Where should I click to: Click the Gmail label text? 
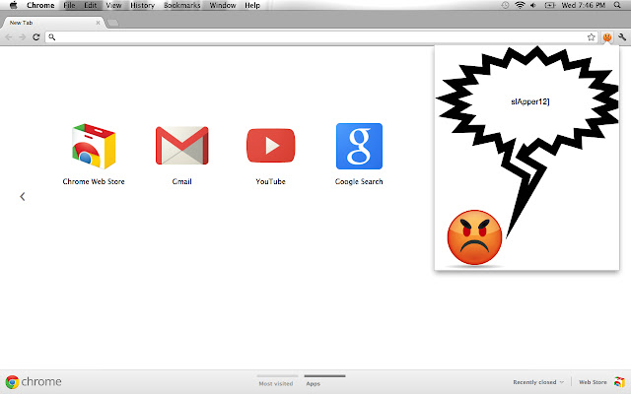[181, 181]
